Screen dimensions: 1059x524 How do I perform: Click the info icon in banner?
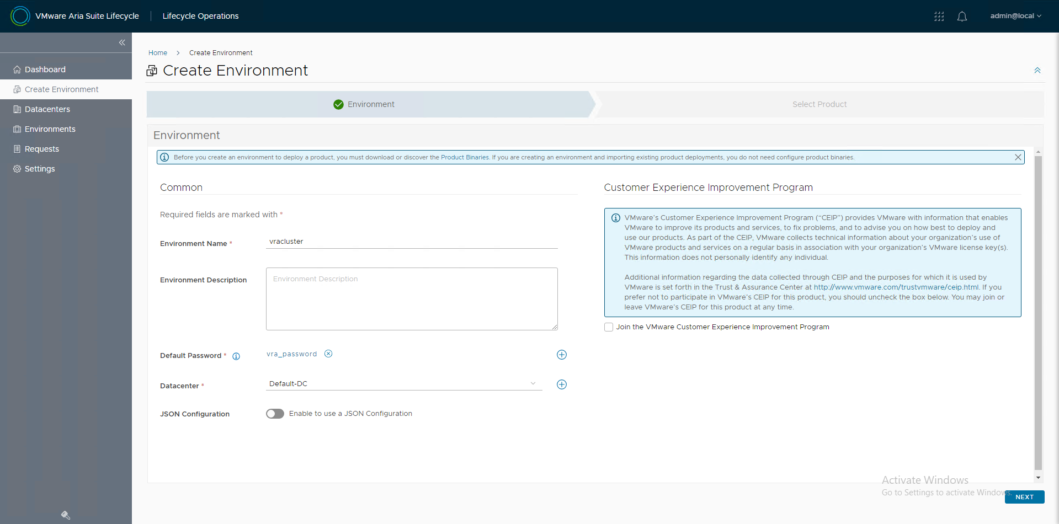click(164, 157)
